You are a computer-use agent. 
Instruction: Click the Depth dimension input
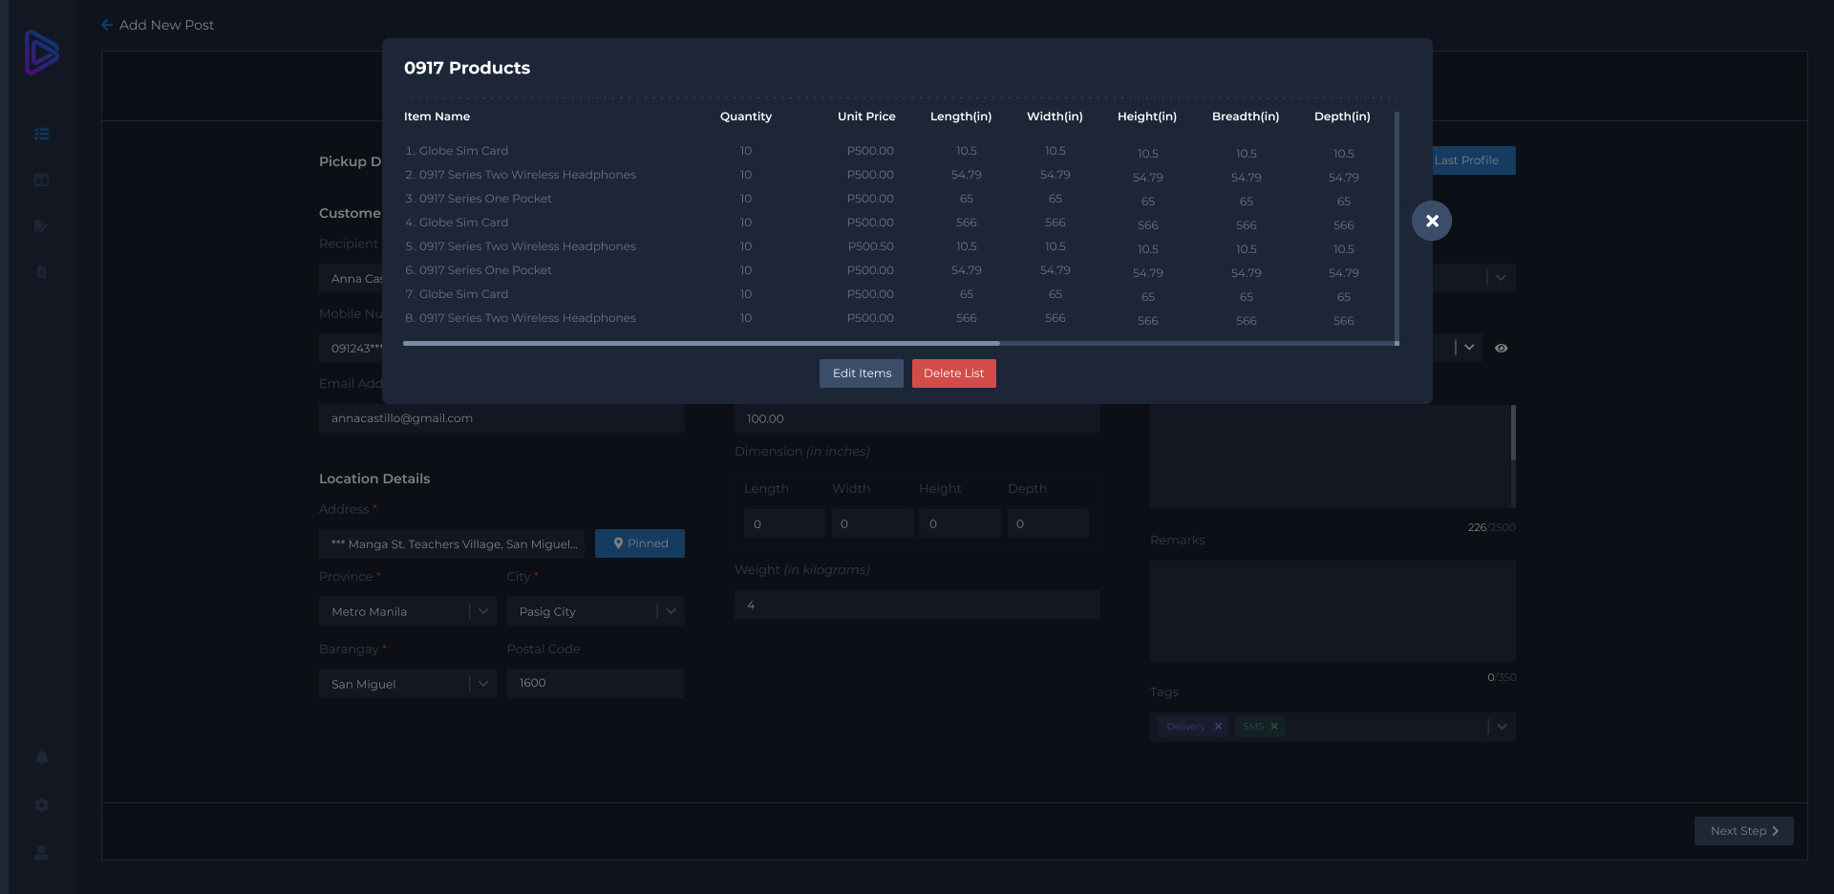pyautogui.click(x=1048, y=523)
